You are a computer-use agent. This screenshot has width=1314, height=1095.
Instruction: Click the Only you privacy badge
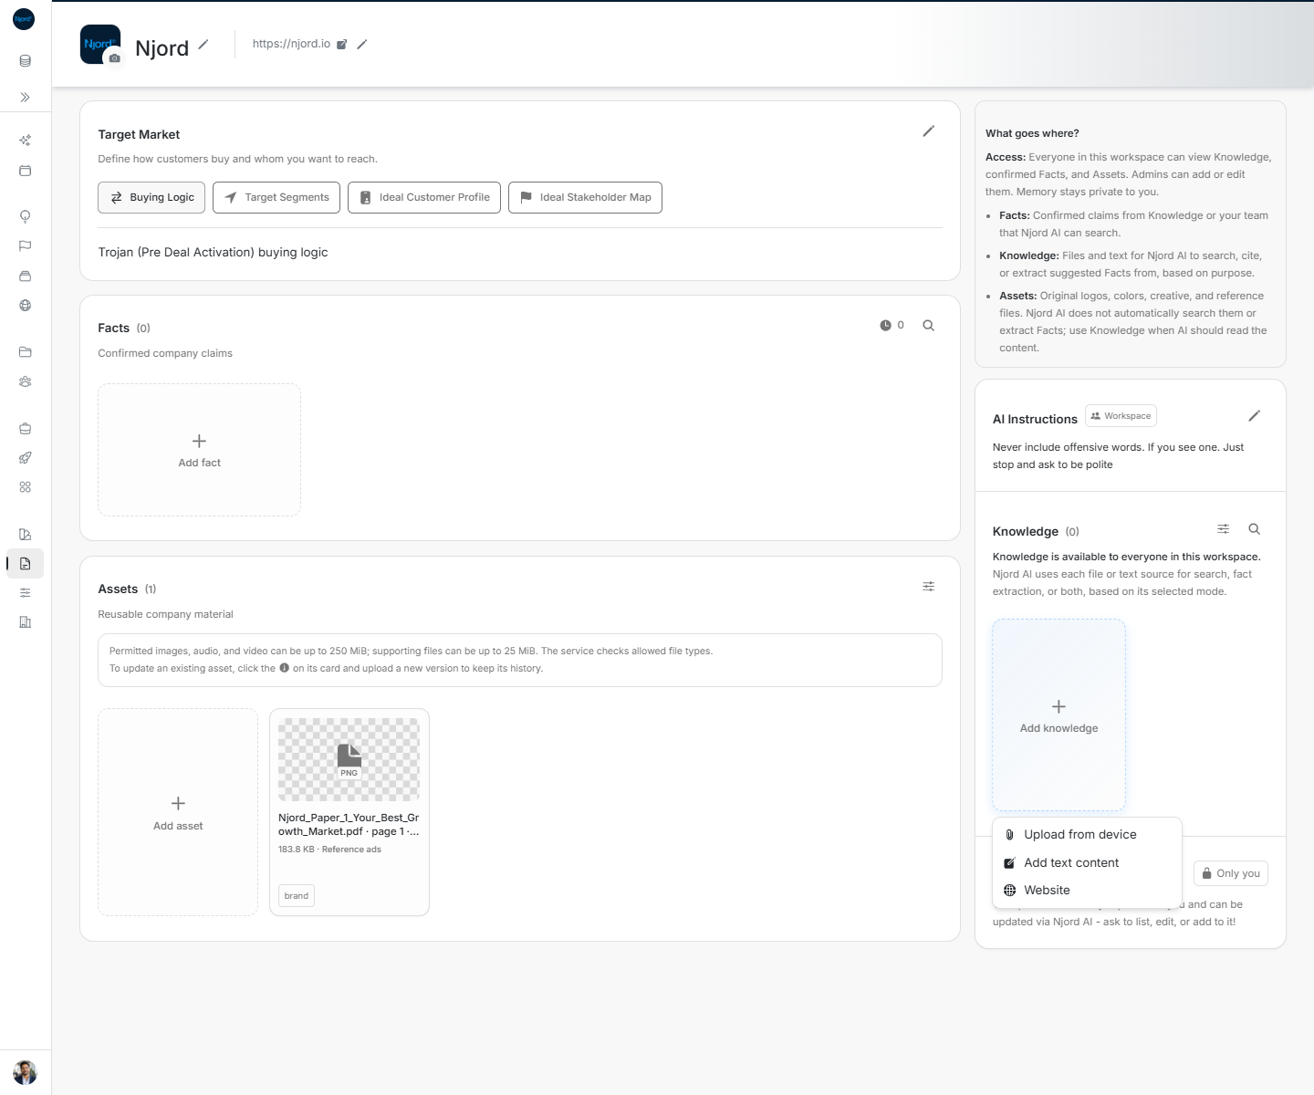click(1230, 873)
